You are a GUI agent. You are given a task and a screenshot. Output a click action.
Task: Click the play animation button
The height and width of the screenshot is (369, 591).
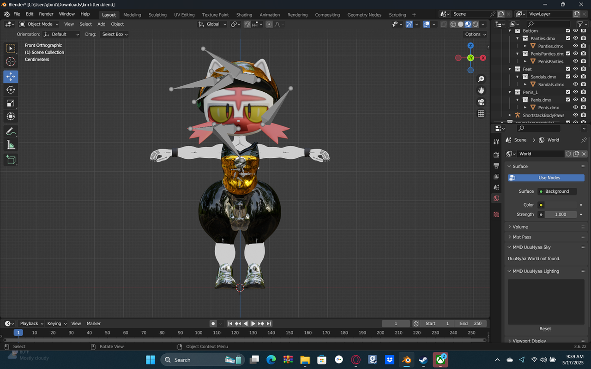coord(253,323)
